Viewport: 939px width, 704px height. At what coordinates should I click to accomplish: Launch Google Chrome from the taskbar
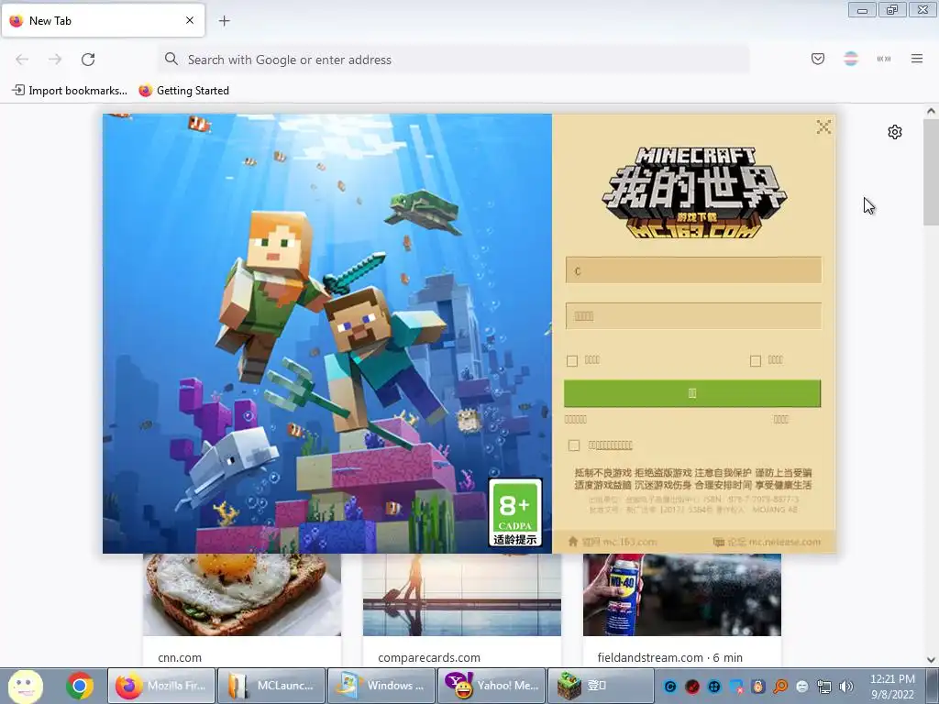(80, 686)
